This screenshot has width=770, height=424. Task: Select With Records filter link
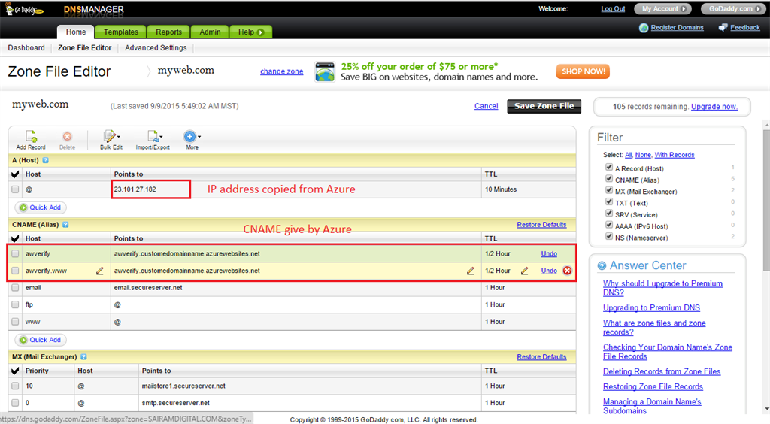[x=675, y=155]
